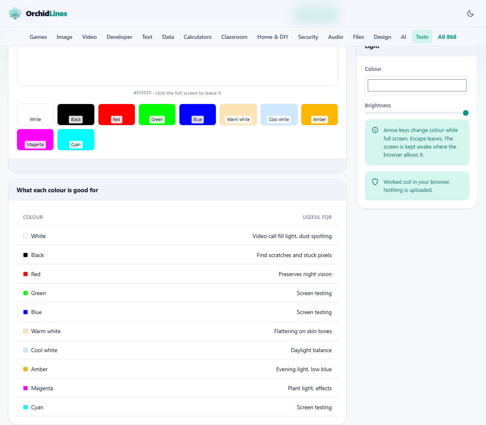Click the full screen light preview area

pos(177,66)
